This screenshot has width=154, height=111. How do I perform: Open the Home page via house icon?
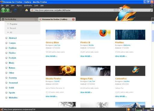pos(26,10)
